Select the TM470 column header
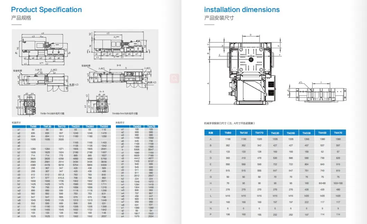 tap(151, 127)
